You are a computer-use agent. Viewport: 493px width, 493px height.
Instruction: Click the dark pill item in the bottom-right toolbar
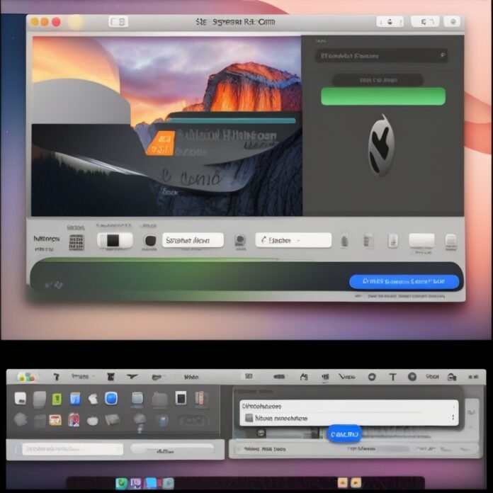tap(279, 376)
